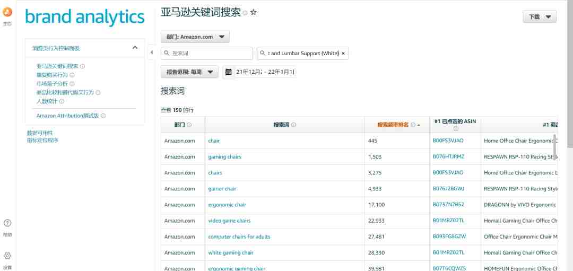Viewport: 573px width, 271px height.
Task: Open 人数统计 report
Action: [x=47, y=101]
